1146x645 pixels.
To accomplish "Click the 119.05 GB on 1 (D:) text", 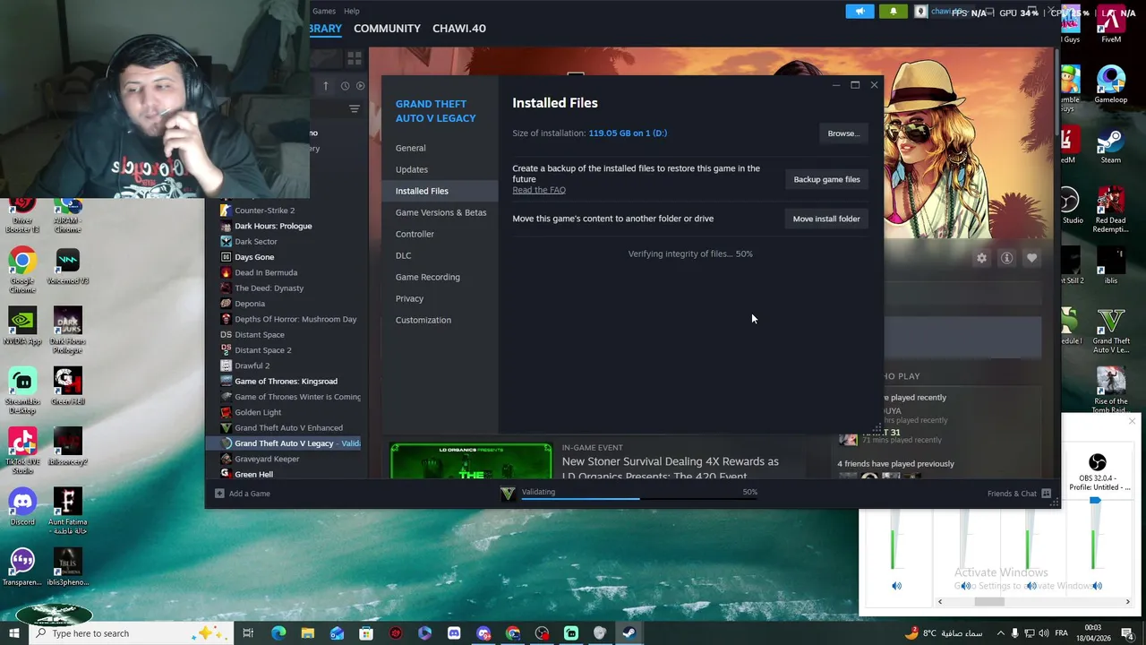I will point(628,133).
